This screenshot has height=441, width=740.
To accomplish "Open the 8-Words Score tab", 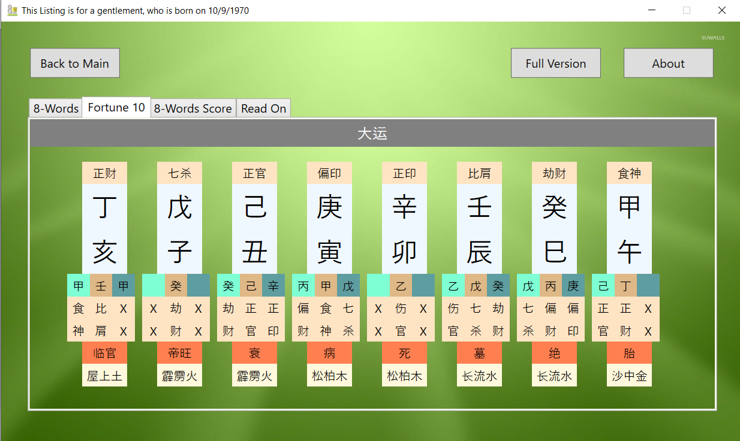I will [x=193, y=108].
